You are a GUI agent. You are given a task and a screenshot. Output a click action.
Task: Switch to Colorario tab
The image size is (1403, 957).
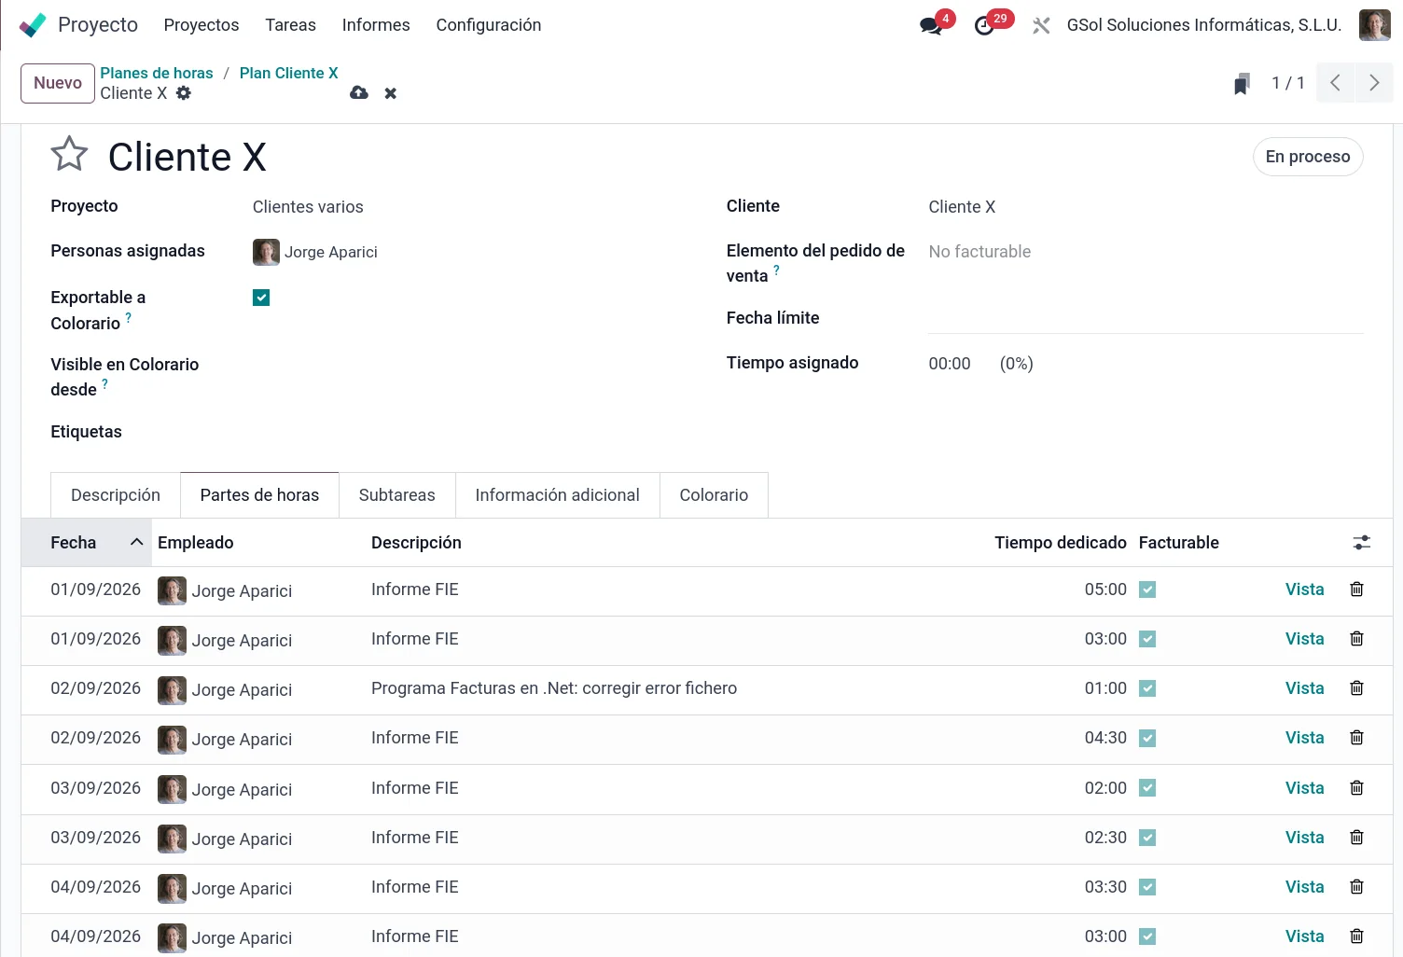click(714, 495)
